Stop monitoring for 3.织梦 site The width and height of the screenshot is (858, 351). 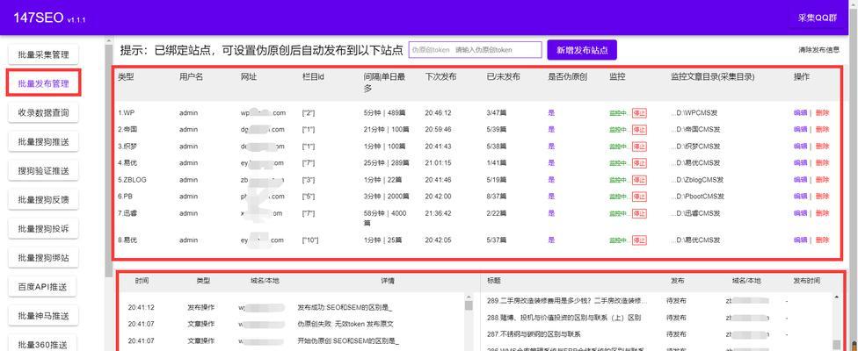click(639, 147)
